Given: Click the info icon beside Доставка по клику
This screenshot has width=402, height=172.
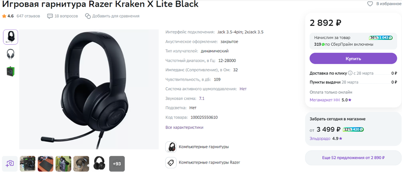Looking at the screenshot, I should coord(350,73).
